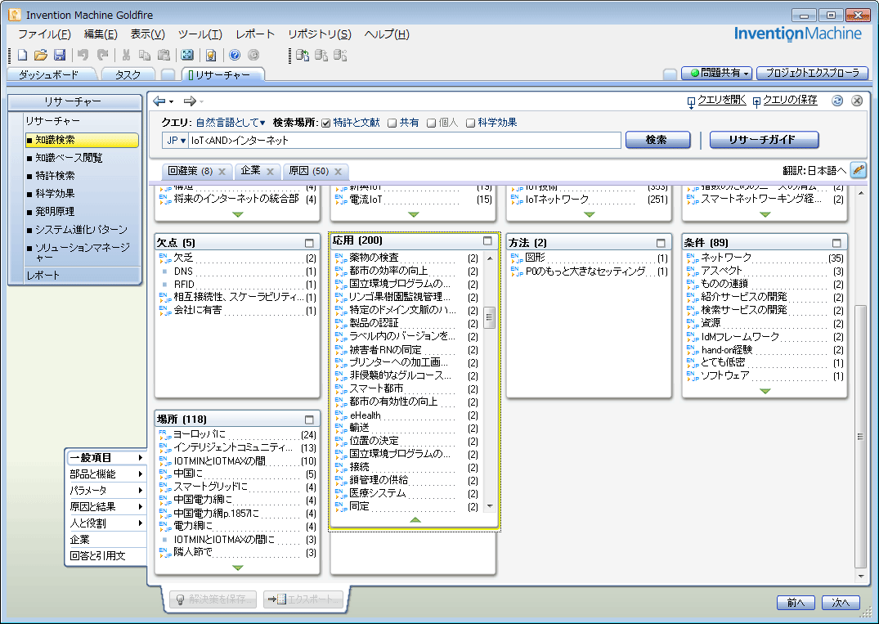The width and height of the screenshot is (879, 624).
Task: Click the lightbulb document toolbar icon
Action: tap(211, 55)
